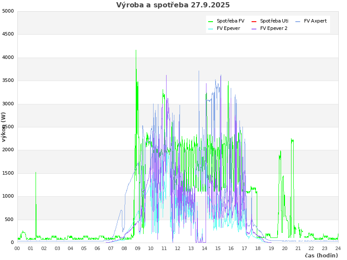Click the red Spotřeba Uti legend swatch
The width and height of the screenshot is (347, 260).
click(x=254, y=21)
